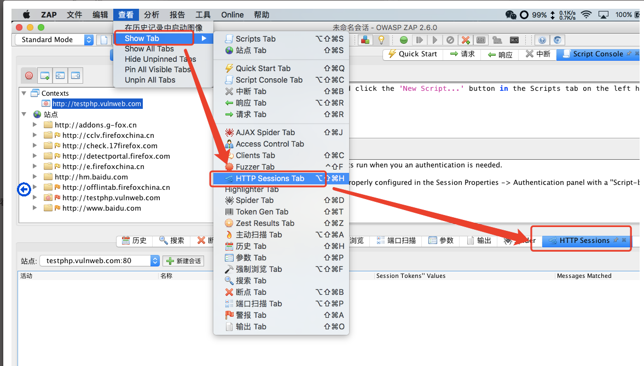Select the http://offlintab.firefoxchina.cn tree row
The image size is (644, 366).
point(116,187)
